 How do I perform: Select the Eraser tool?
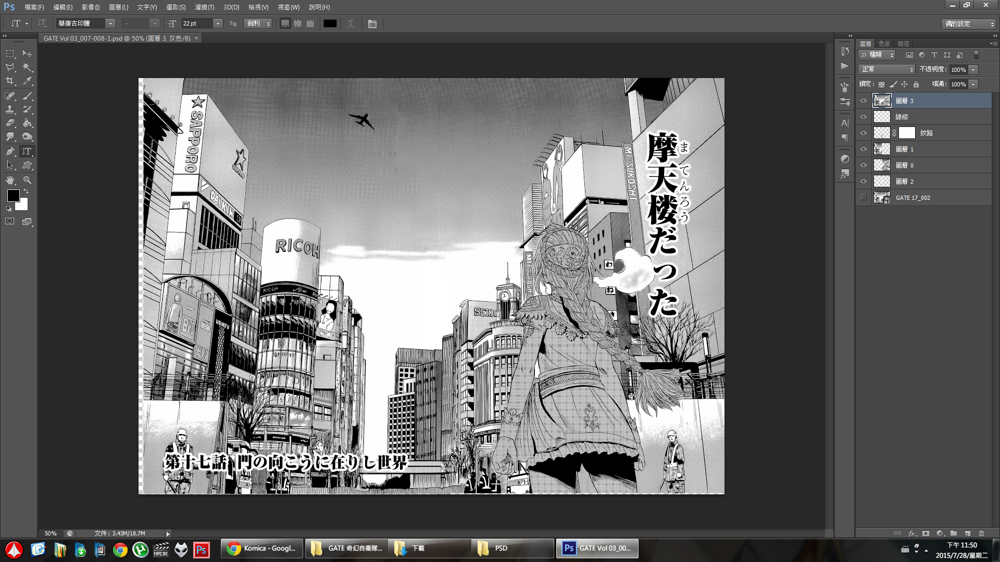click(10, 123)
